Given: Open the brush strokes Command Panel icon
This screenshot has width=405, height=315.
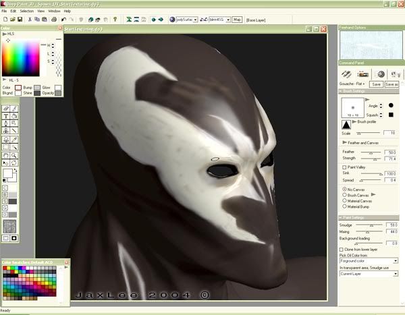Looking at the screenshot, I should pos(346,74).
